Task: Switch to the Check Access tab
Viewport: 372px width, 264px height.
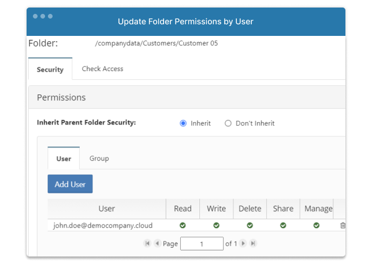Action: pos(102,69)
